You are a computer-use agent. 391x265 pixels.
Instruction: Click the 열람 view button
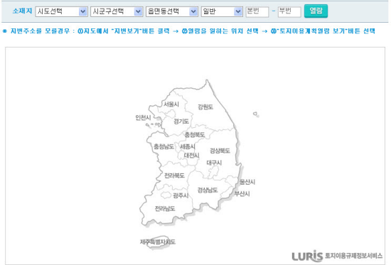click(316, 11)
